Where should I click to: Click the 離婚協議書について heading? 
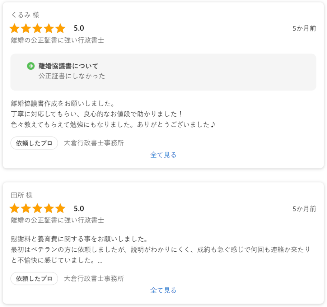[x=69, y=66]
